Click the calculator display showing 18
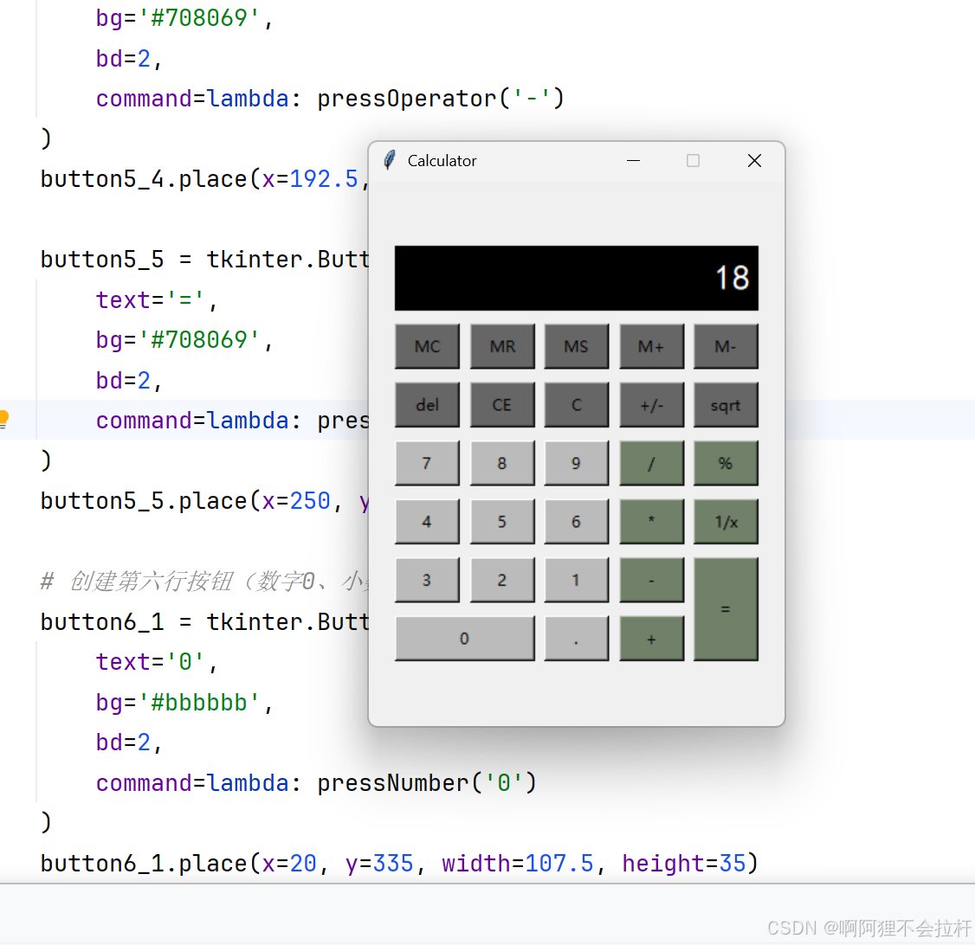This screenshot has height=945, width=975. pyautogui.click(x=577, y=279)
